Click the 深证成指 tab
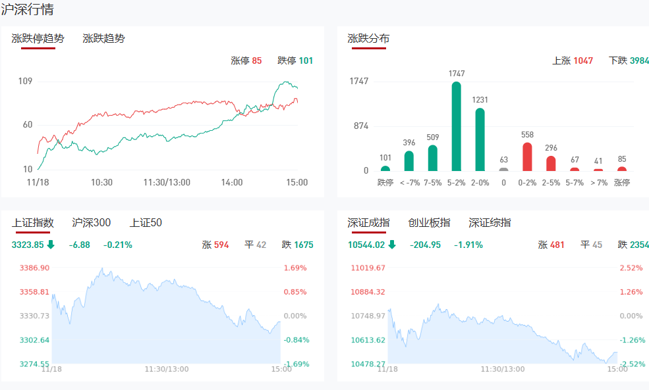649x390 pixels. (368, 222)
